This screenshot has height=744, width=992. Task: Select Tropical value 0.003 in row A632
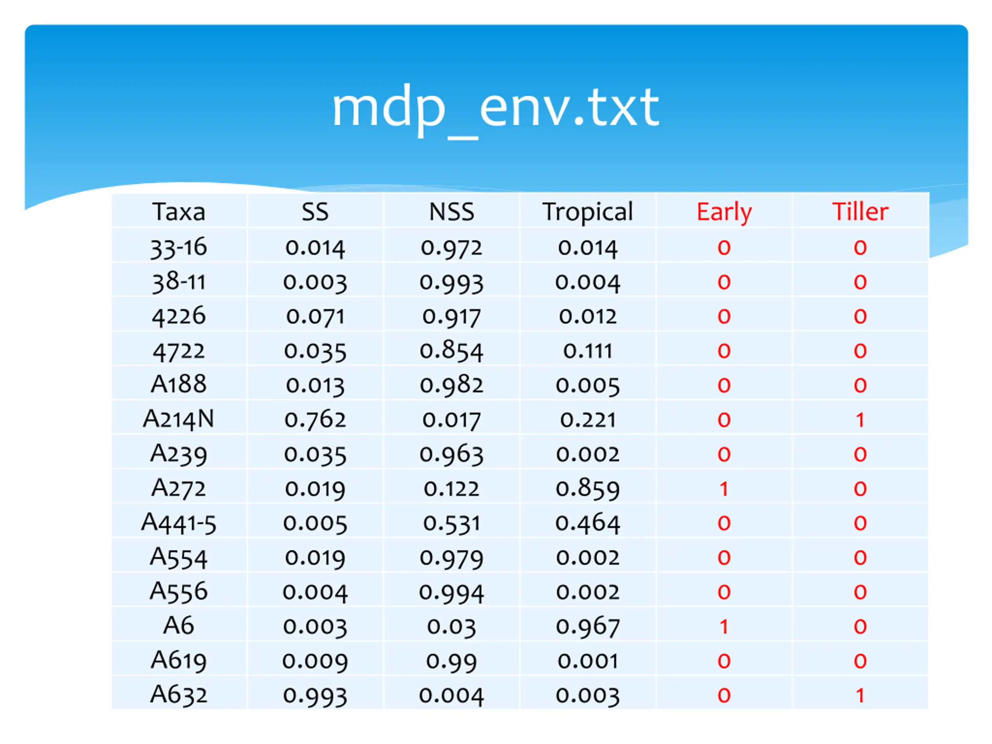(588, 697)
